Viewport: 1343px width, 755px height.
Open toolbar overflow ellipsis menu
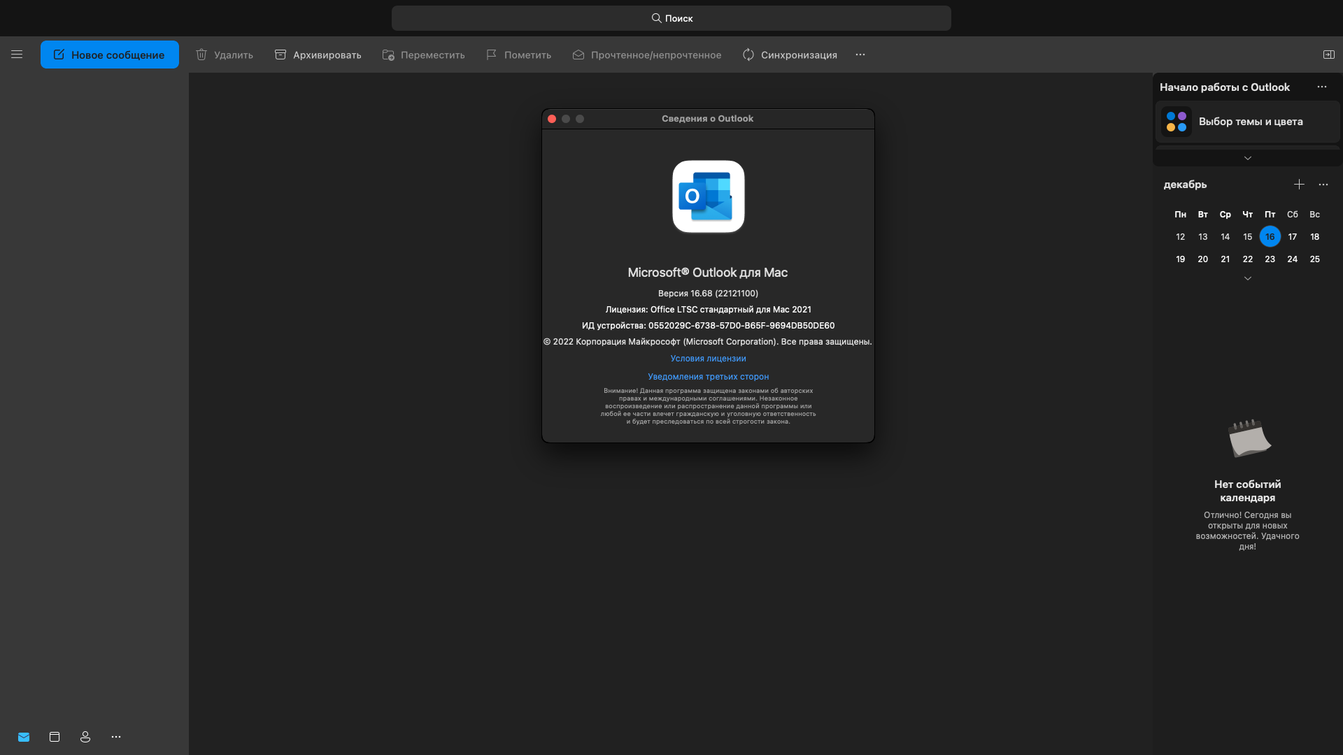(860, 55)
